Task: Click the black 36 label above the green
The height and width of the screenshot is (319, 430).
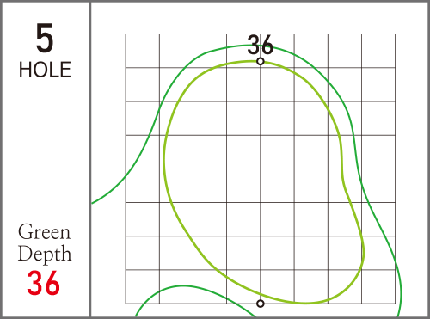Action: point(261,45)
